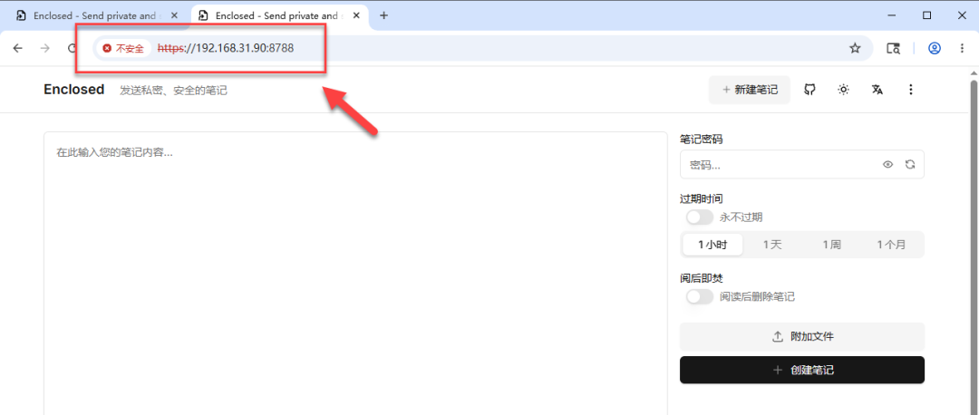The height and width of the screenshot is (415, 979).
Task: Open the Enclosed header three-dot menu
Action: [911, 90]
